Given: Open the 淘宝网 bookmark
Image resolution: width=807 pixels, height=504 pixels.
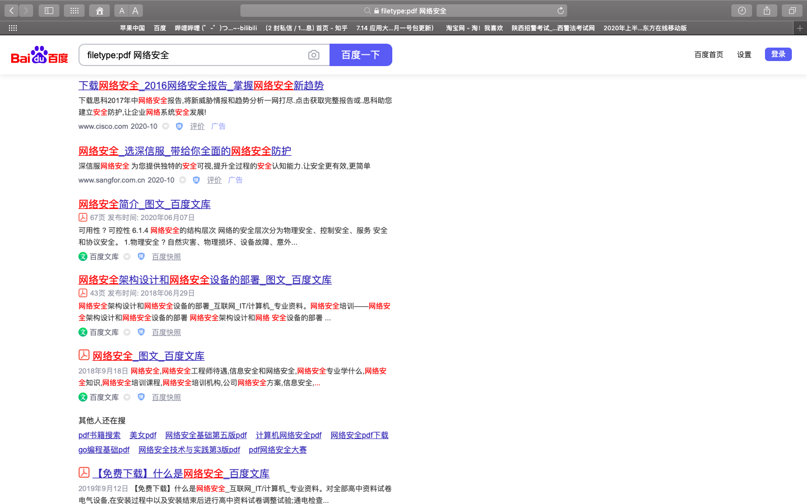Looking at the screenshot, I should (474, 28).
